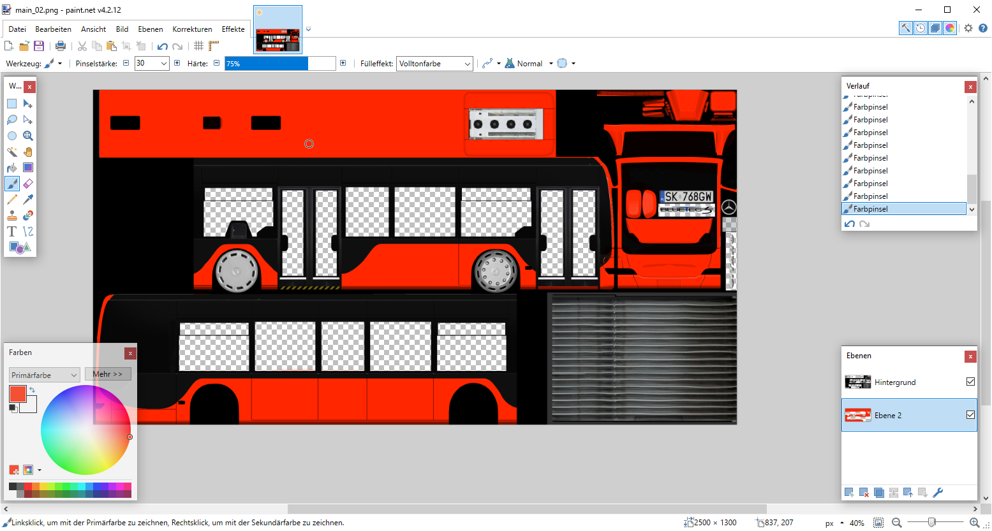Click the primary color swatch
The image size is (992, 531).
(17, 394)
